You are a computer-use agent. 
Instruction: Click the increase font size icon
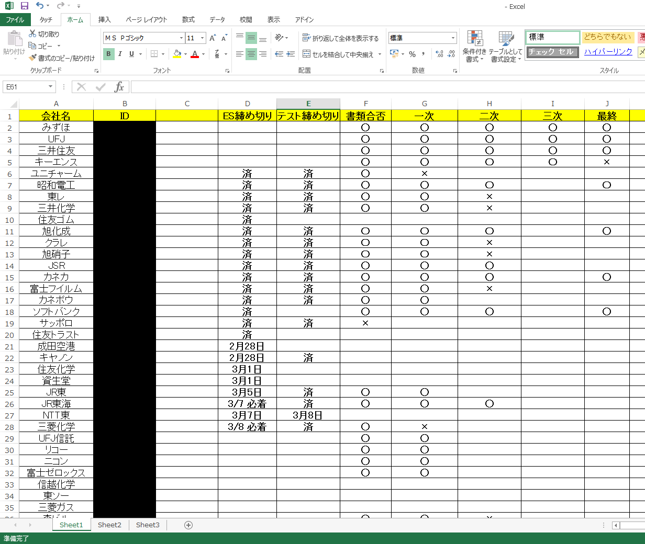pyautogui.click(x=213, y=38)
